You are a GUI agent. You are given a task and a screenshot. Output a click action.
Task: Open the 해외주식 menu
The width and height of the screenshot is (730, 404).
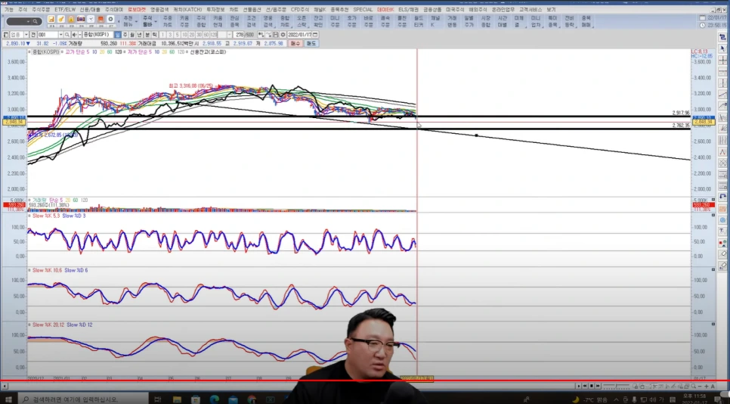pos(478,9)
